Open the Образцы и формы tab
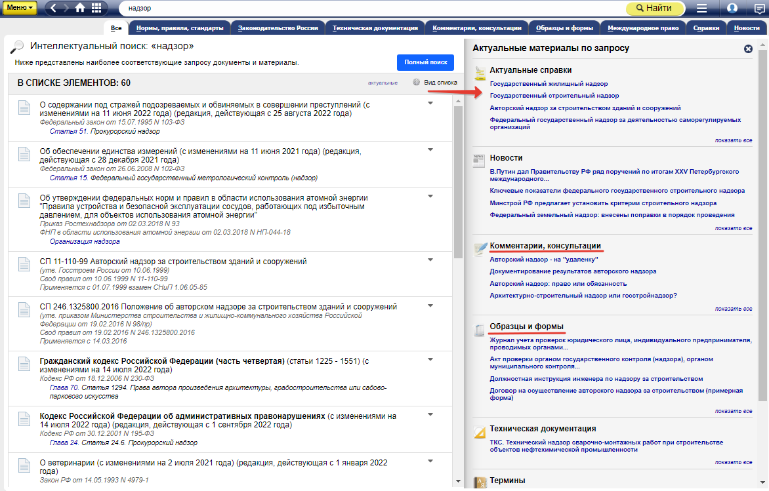Screen dimensions: 769x491 coord(564,28)
